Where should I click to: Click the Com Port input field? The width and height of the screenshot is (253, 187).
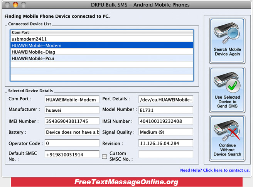pyautogui.click(x=72, y=99)
